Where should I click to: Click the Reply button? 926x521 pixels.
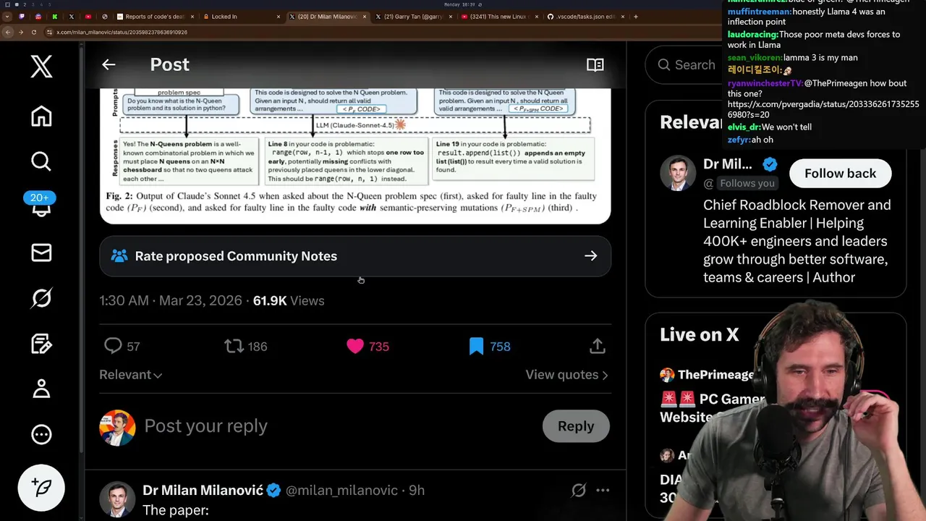pyautogui.click(x=576, y=426)
